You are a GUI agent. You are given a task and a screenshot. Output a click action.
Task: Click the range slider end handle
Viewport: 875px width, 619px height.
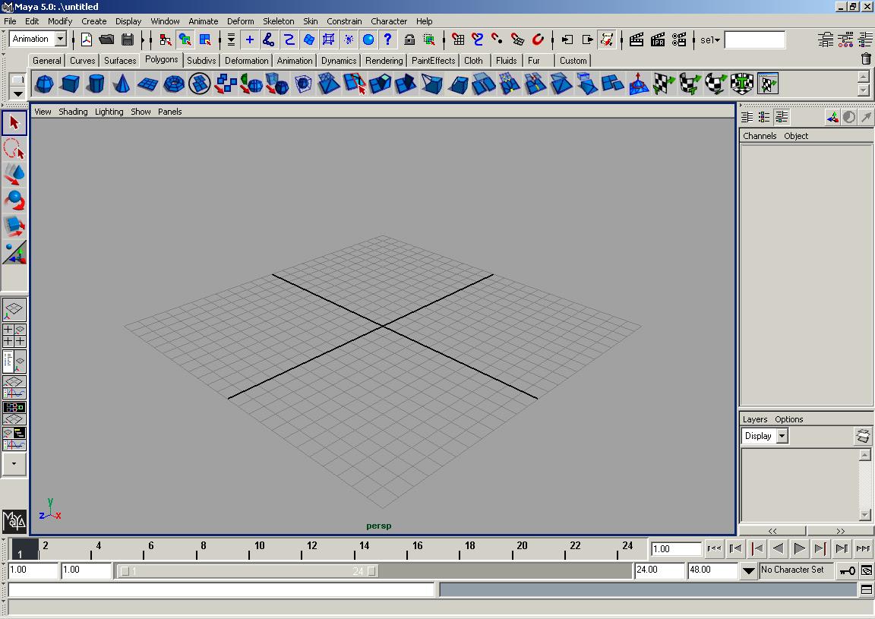tap(371, 571)
